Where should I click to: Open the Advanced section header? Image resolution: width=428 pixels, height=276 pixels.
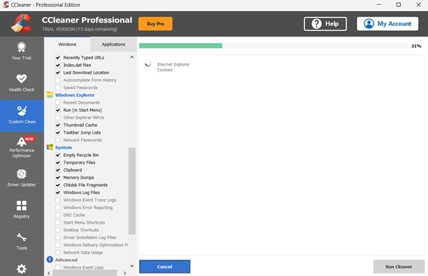[x=67, y=259]
